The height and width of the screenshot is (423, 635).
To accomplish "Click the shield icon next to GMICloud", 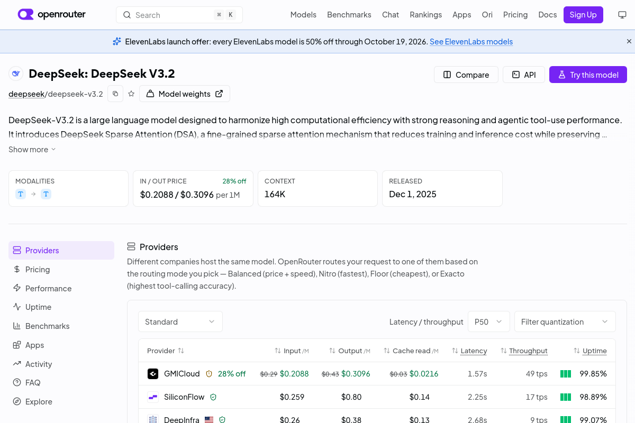I will pos(209,374).
